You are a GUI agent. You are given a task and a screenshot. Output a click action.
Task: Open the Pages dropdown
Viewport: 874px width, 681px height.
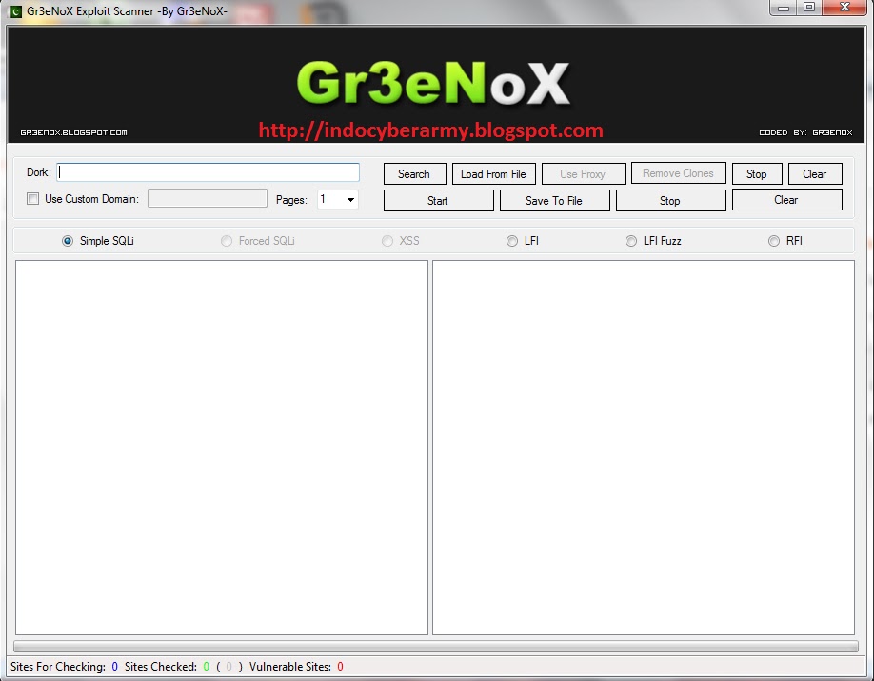pos(337,199)
